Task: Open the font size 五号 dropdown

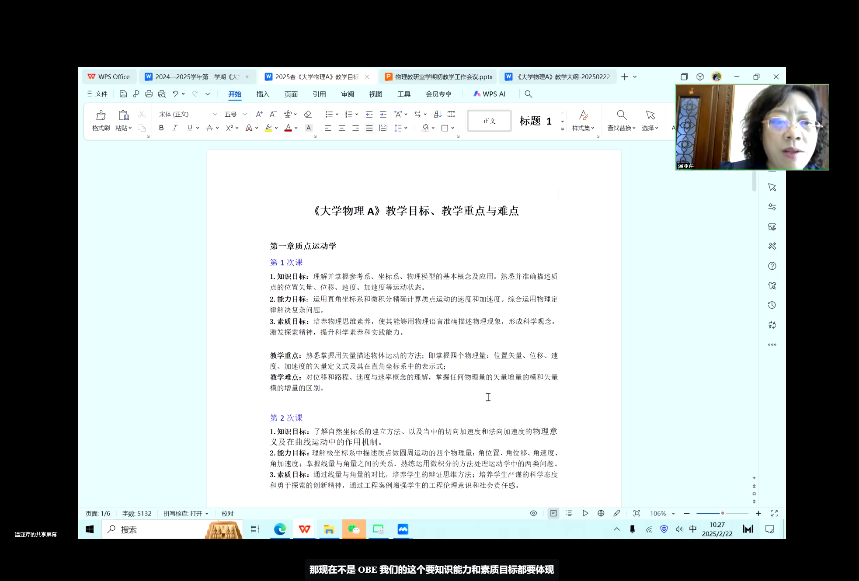Action: click(x=244, y=114)
